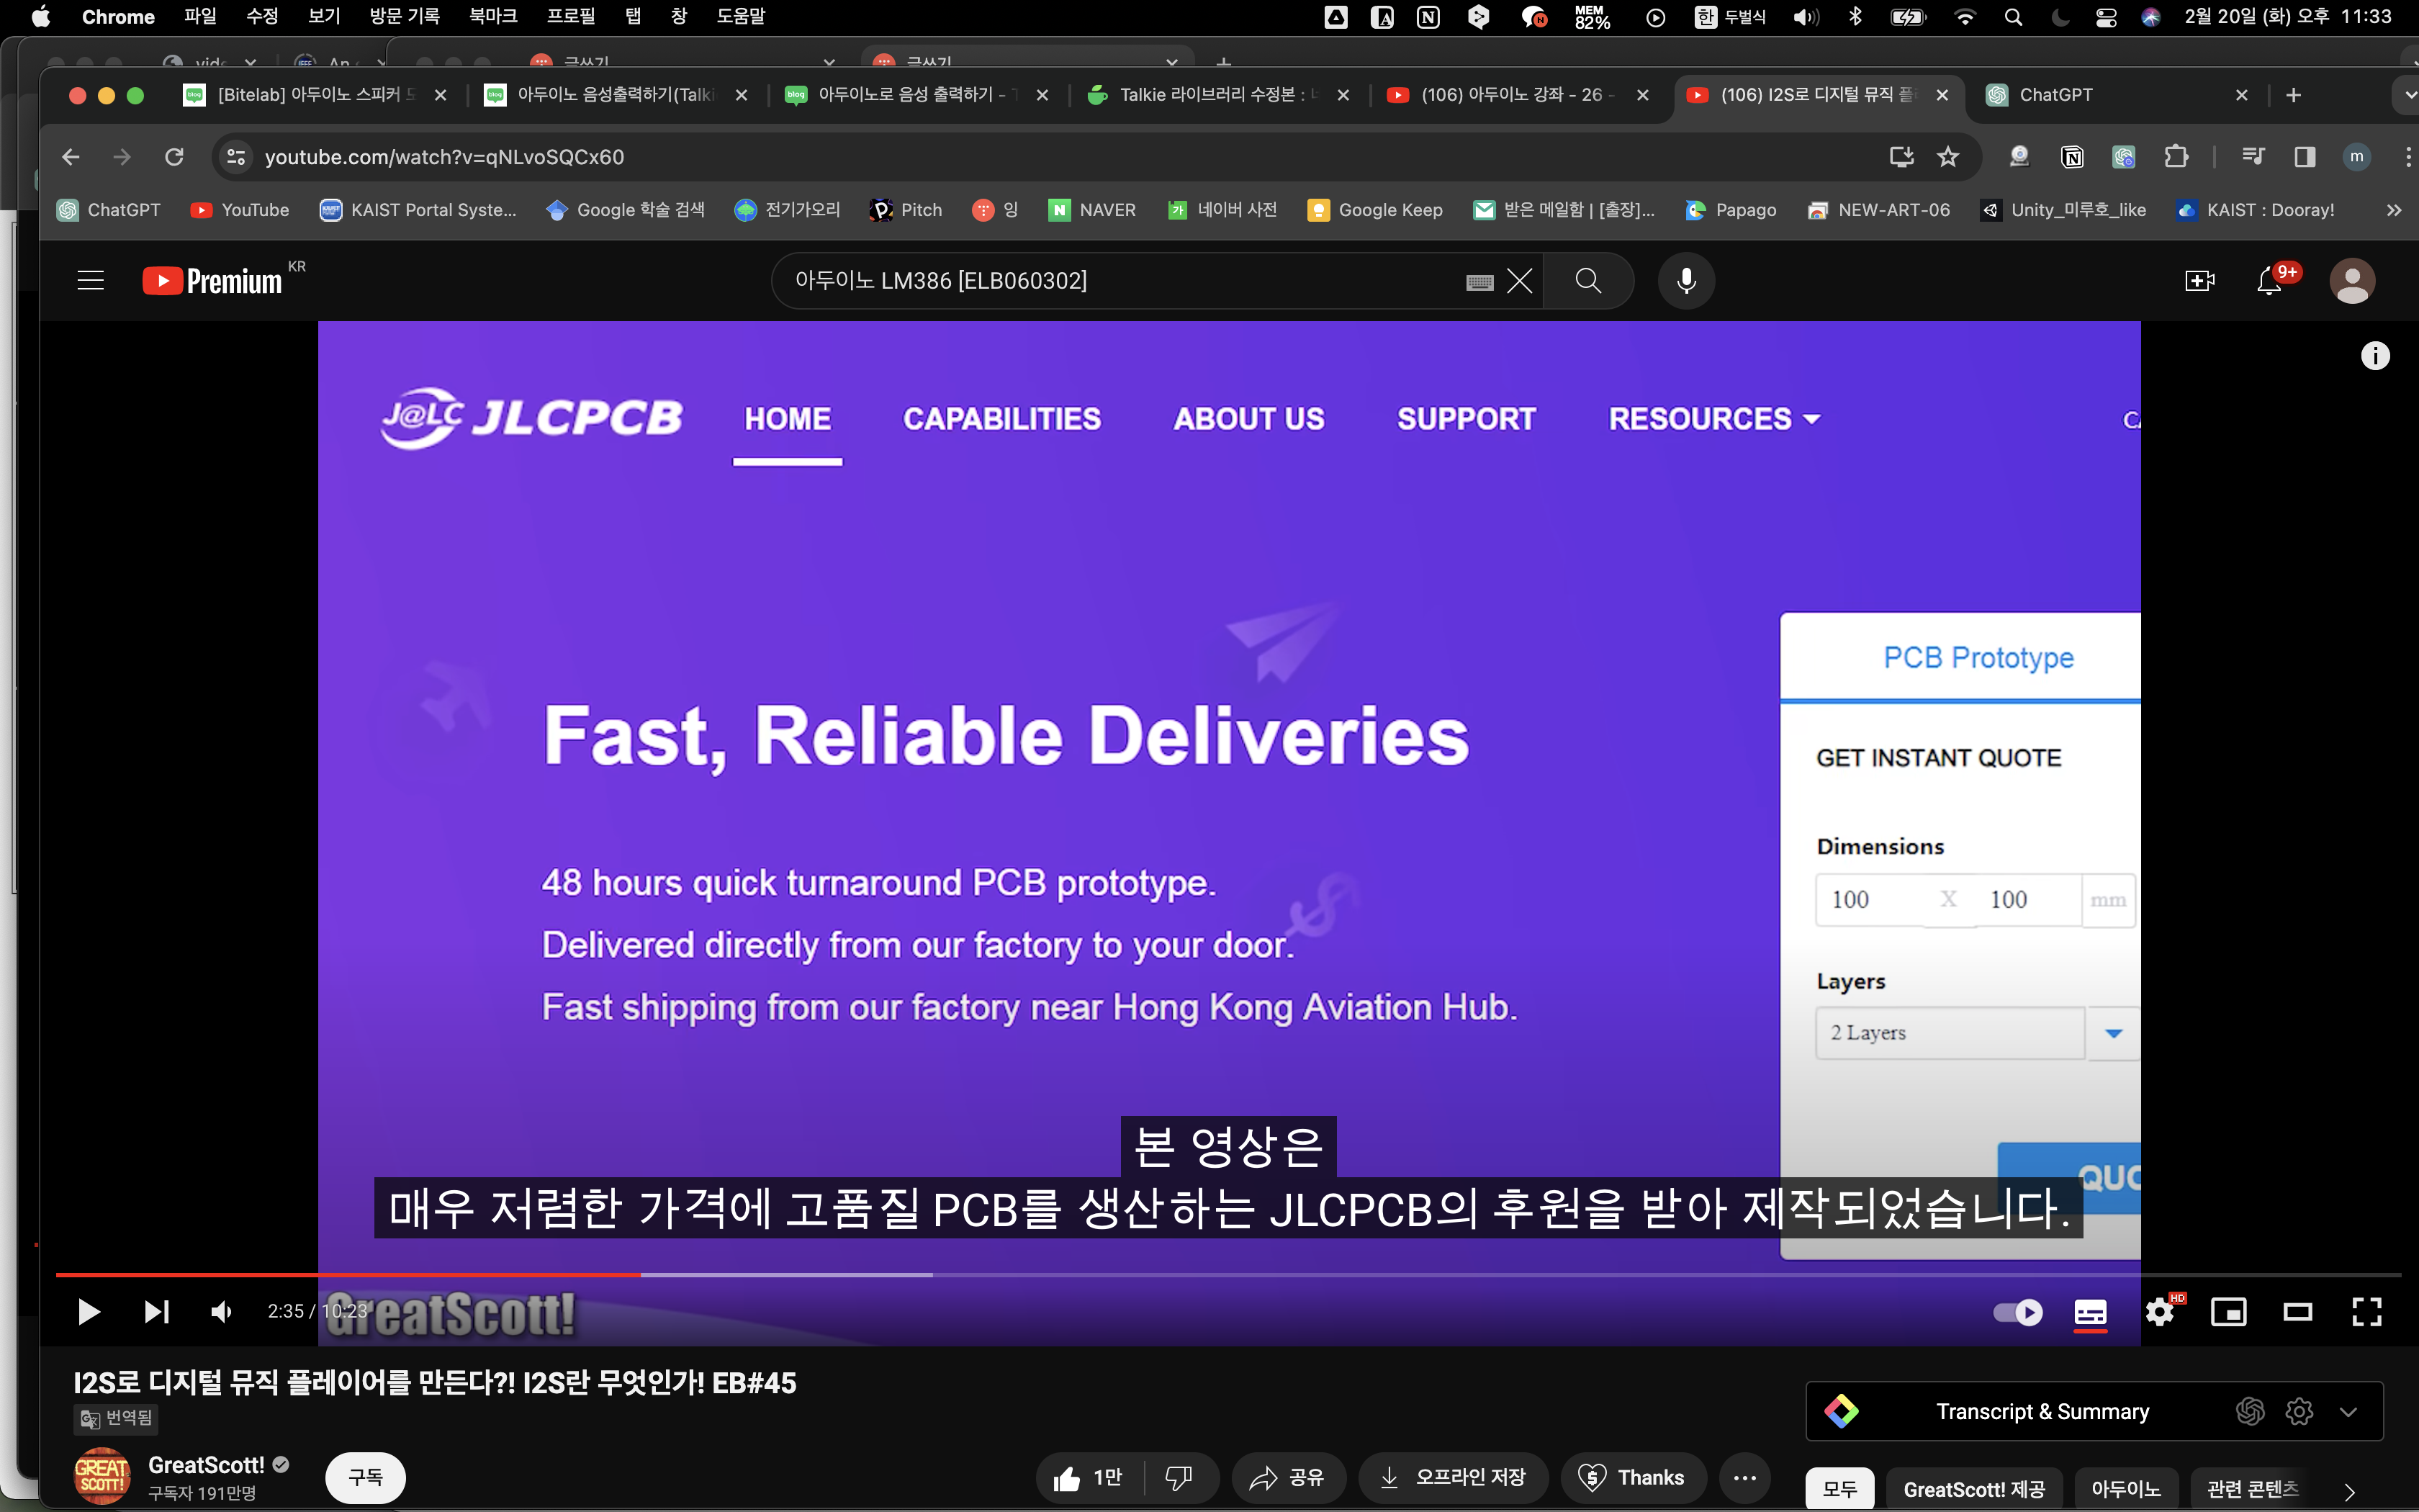Switch to miniplayer mode

[x=2228, y=1312]
